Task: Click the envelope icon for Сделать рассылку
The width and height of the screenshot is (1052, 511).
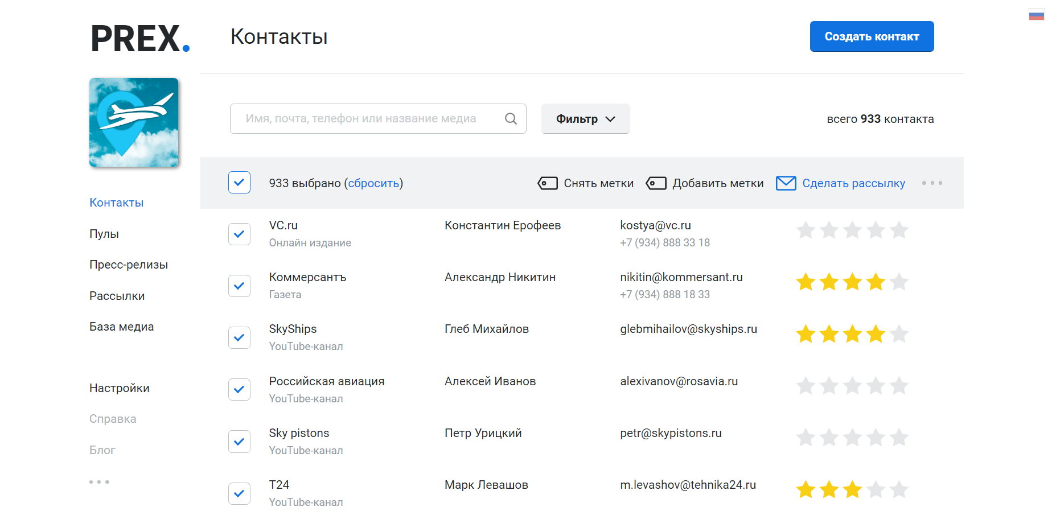Action: (786, 183)
